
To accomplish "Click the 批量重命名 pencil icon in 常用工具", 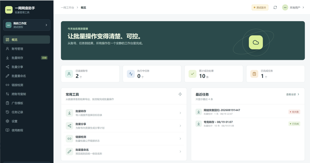I will (x=69, y=152).
